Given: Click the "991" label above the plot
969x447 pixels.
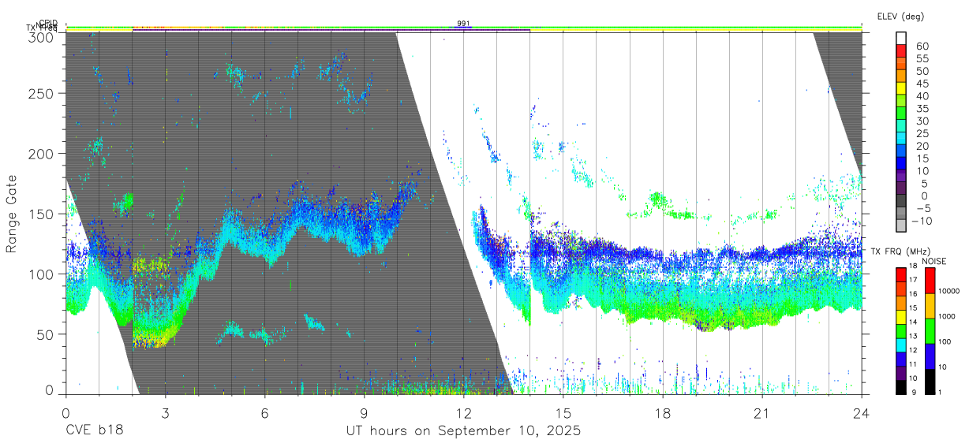Looking at the screenshot, I should pos(463,23).
